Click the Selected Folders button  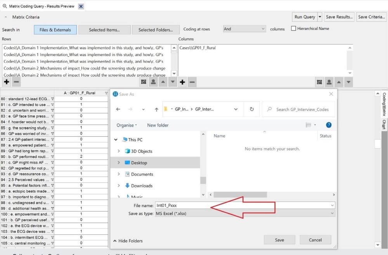point(155,30)
